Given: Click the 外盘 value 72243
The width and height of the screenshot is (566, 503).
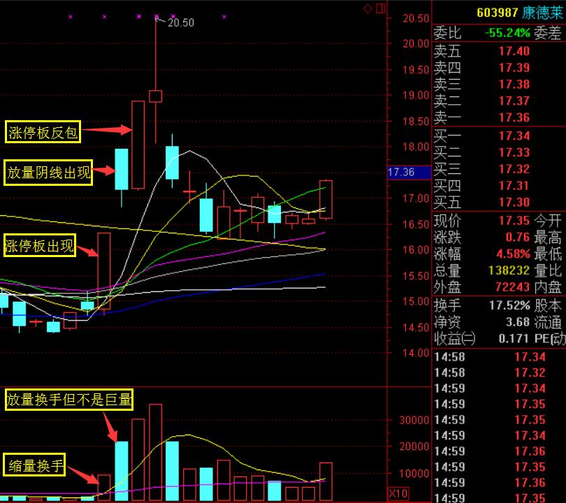Looking at the screenshot, I should [x=513, y=287].
